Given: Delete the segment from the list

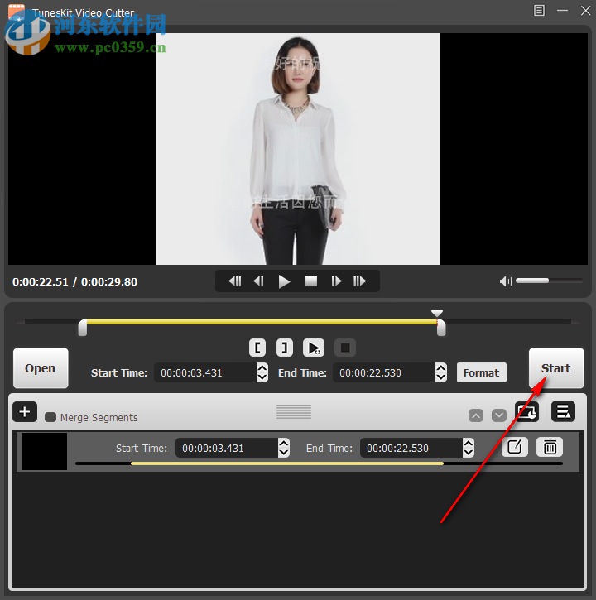Looking at the screenshot, I should [550, 447].
